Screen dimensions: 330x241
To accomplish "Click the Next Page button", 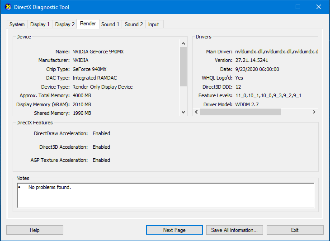I will (x=174, y=230).
